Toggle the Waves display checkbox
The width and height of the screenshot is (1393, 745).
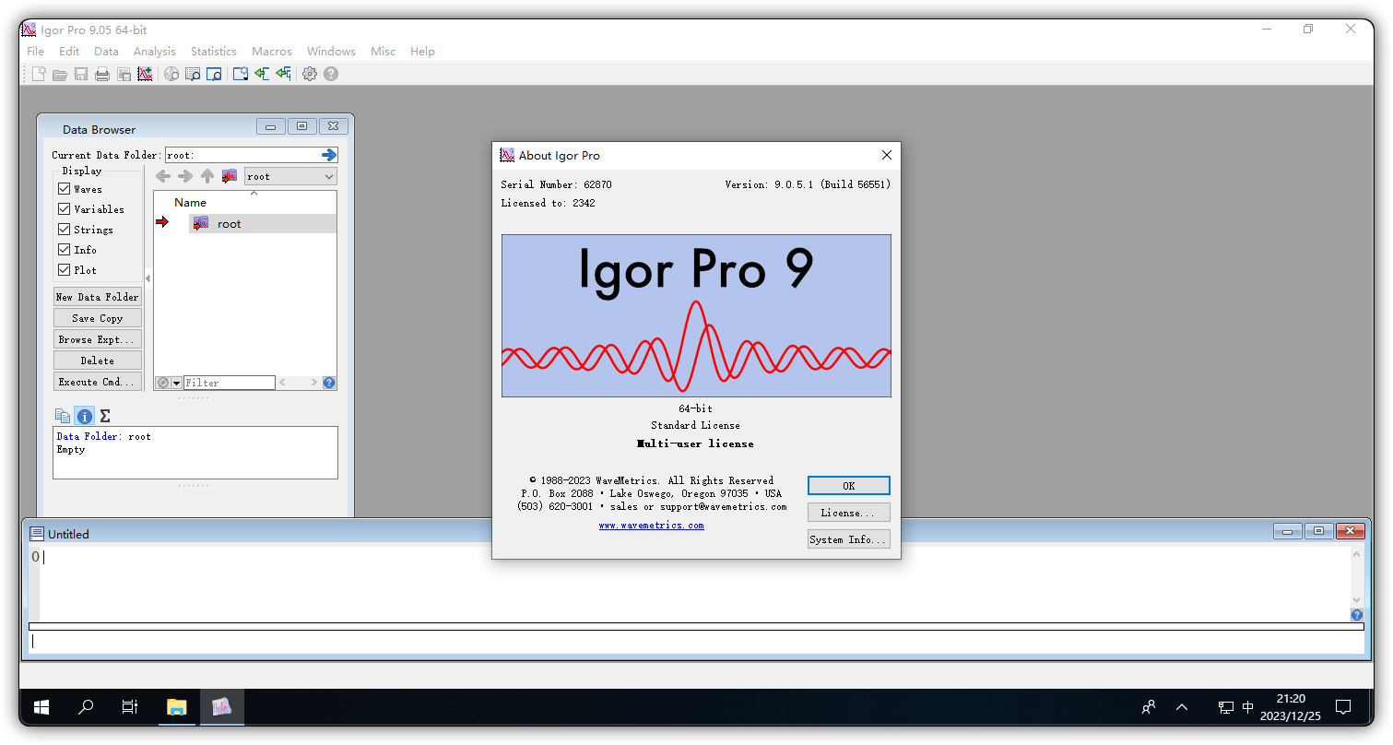(x=63, y=188)
